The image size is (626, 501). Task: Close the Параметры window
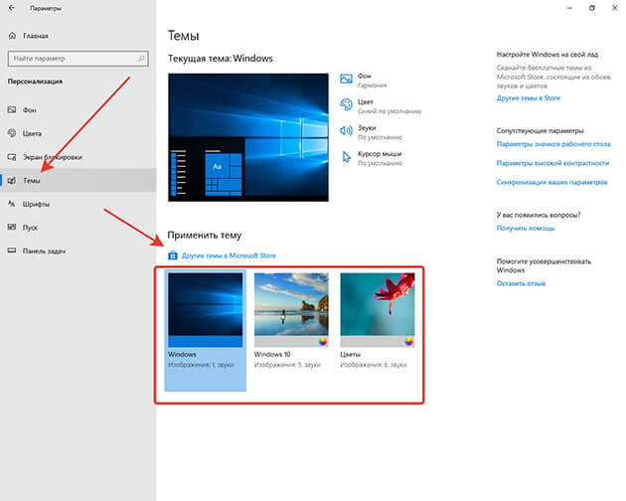pyautogui.click(x=614, y=8)
